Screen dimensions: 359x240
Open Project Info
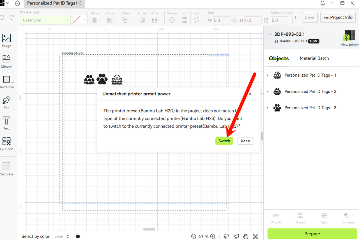point(338,17)
